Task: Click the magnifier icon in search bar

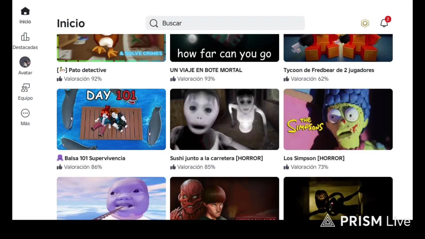Action: 154,23
